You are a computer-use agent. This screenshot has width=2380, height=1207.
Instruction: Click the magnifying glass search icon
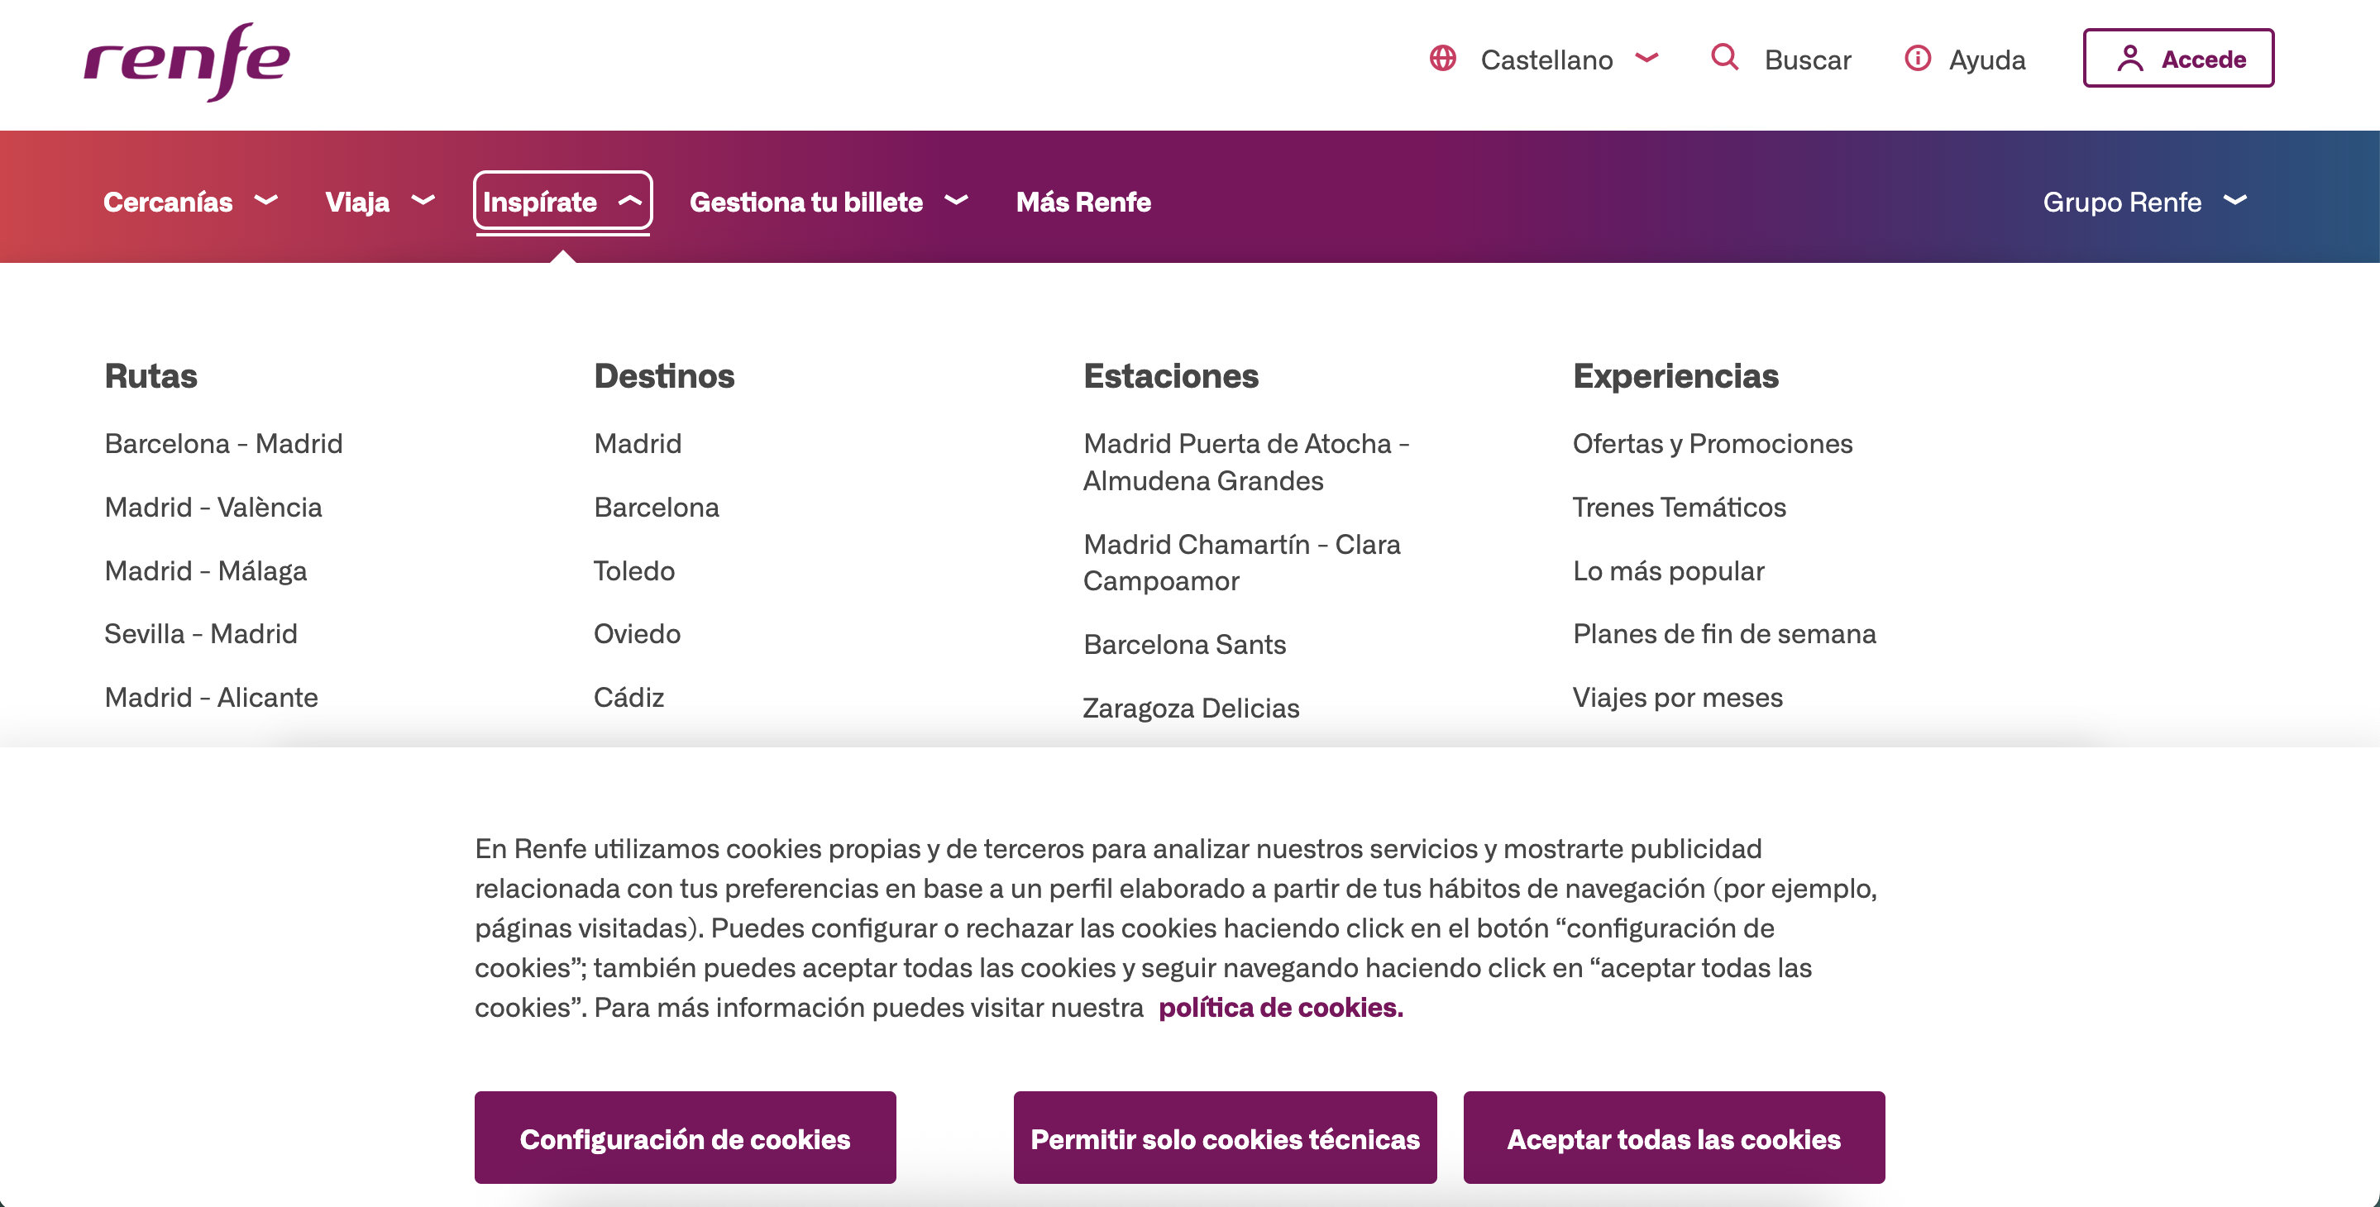pyautogui.click(x=1724, y=57)
